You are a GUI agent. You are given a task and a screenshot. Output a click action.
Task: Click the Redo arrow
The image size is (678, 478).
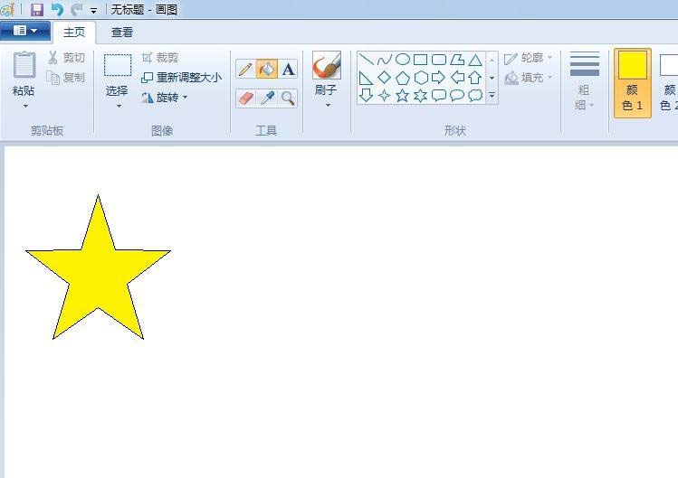coord(76,10)
